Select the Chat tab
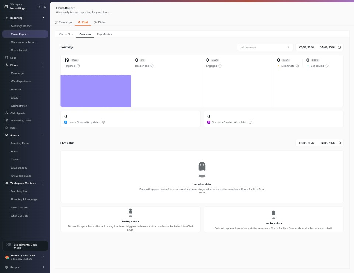Image resolution: width=354 pixels, height=273 pixels. (83, 22)
